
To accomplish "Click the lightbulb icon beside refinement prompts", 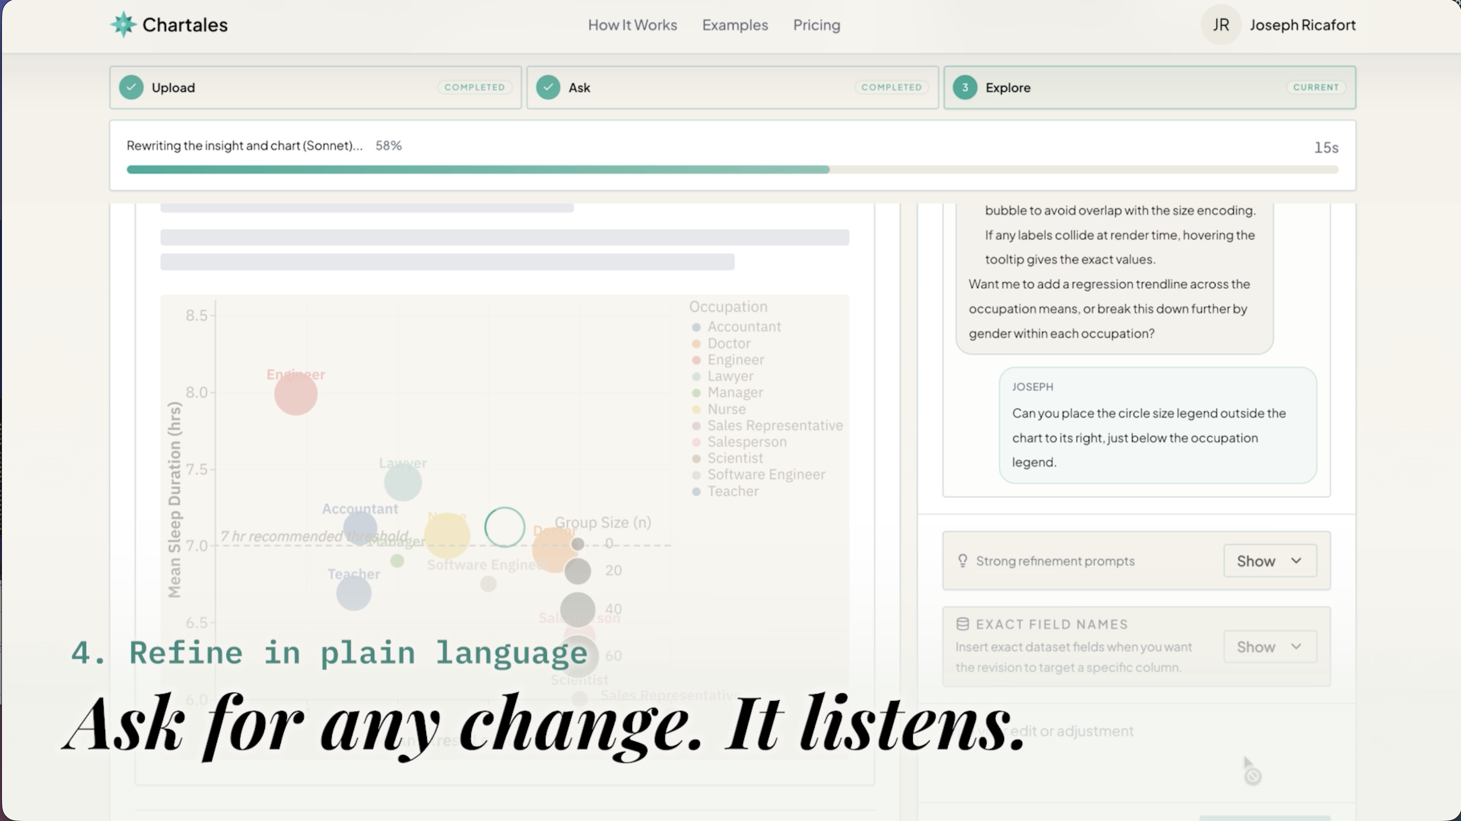I will 963,560.
